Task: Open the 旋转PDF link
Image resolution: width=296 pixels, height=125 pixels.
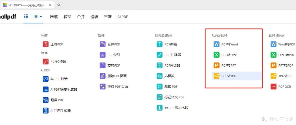Action: [x=114, y=66]
